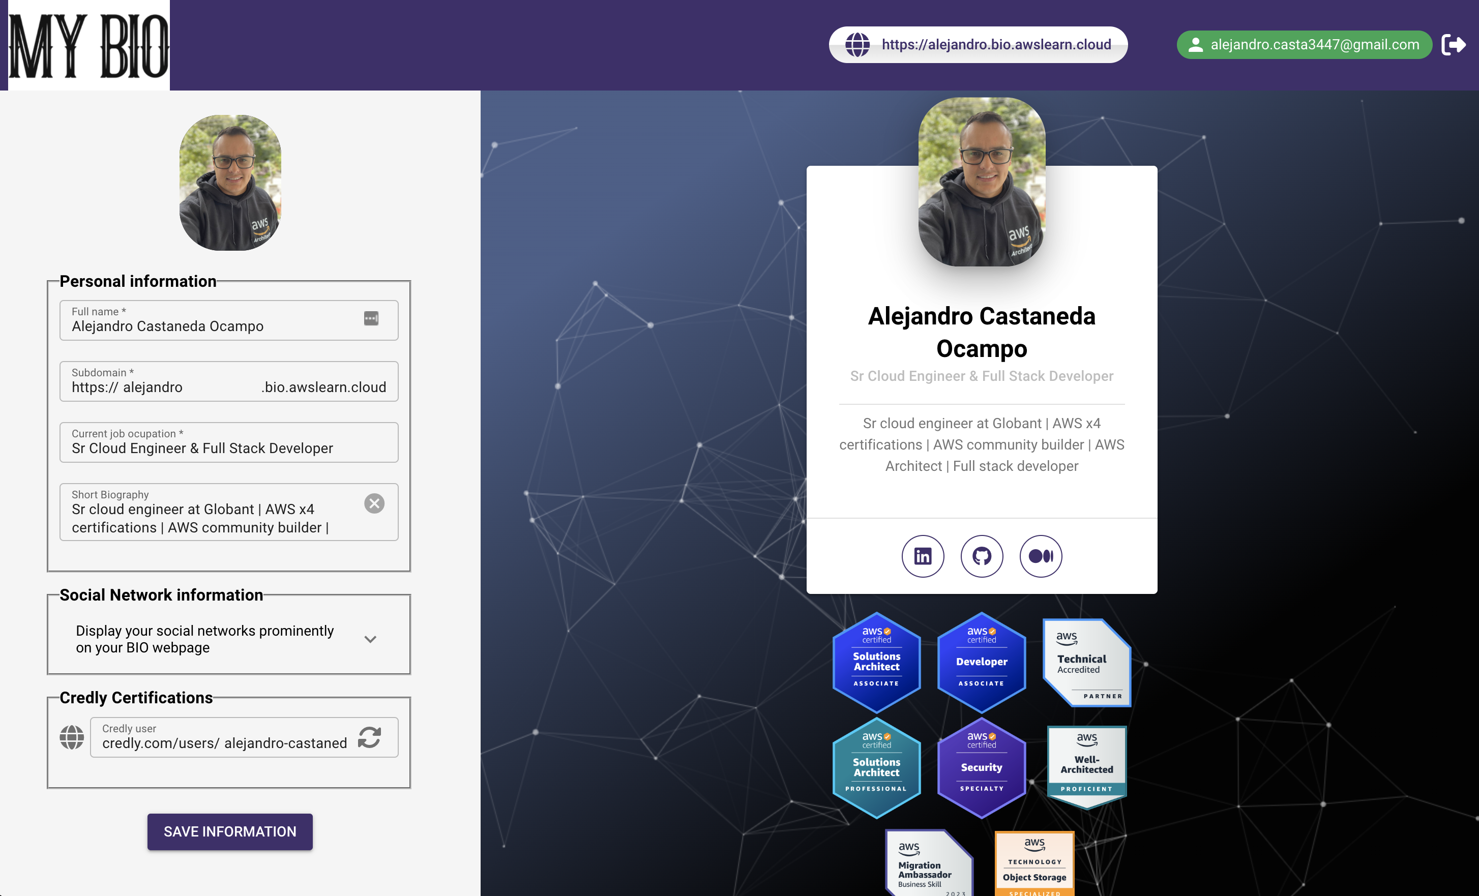Screen dimensions: 1479x896
Task: Click the logout icon in header
Action: point(1454,44)
